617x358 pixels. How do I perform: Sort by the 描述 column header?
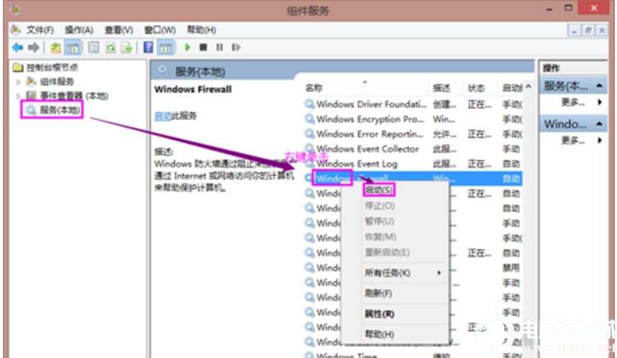coord(441,88)
